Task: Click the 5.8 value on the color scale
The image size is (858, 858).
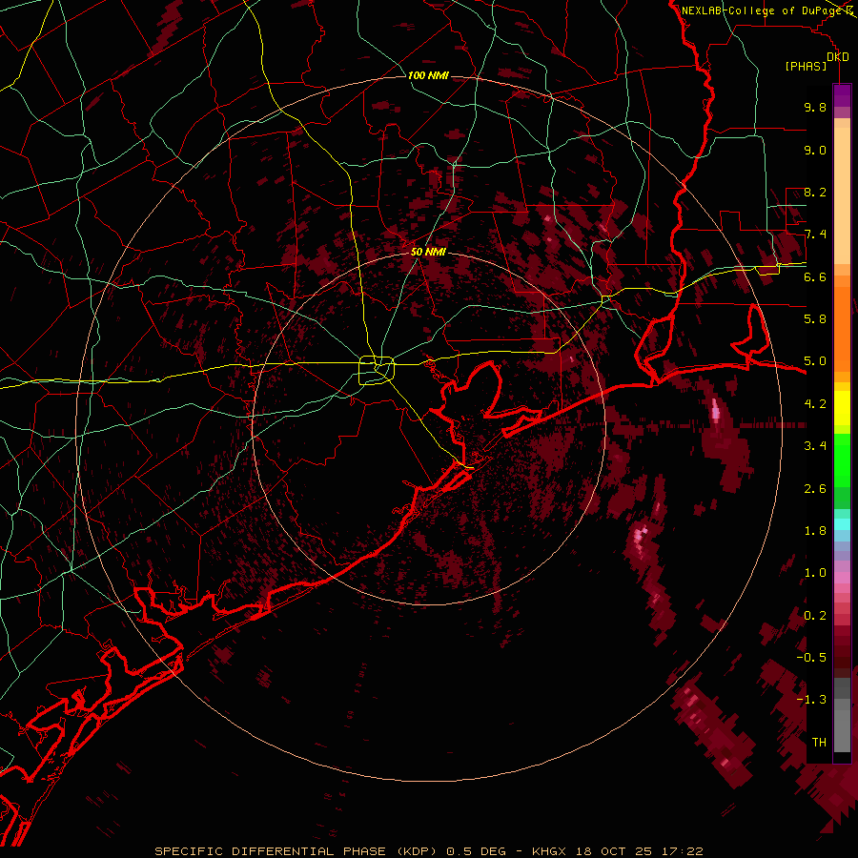Action: pos(815,319)
